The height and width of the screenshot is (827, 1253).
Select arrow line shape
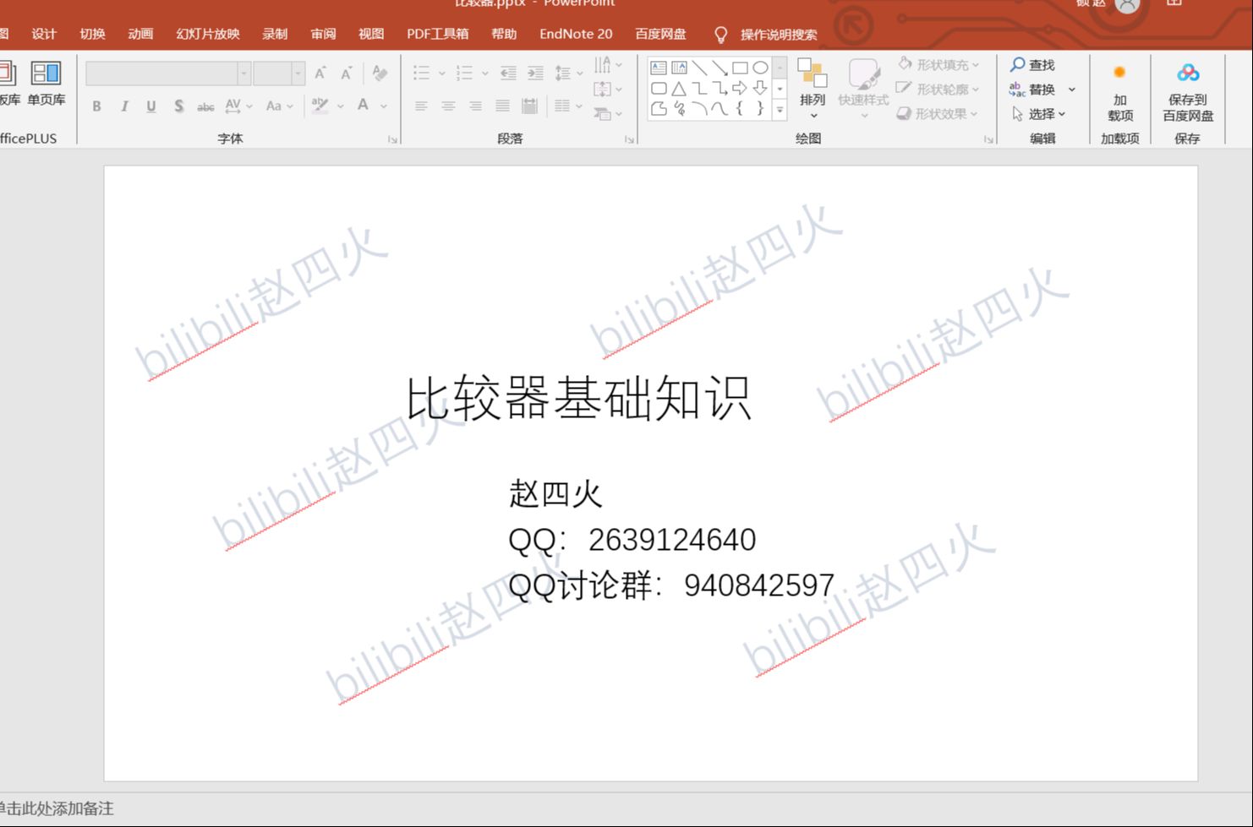(720, 68)
